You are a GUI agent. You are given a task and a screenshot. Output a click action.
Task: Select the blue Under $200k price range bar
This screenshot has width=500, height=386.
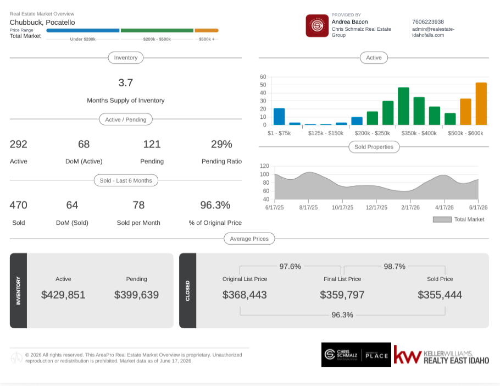[83, 31]
